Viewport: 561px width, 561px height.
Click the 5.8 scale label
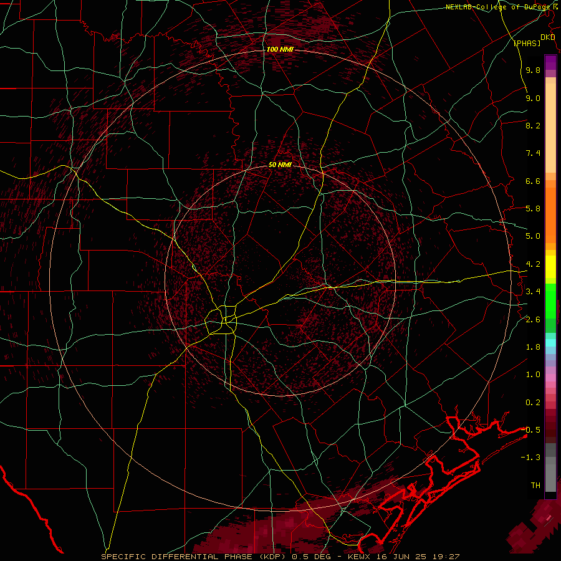pos(533,209)
